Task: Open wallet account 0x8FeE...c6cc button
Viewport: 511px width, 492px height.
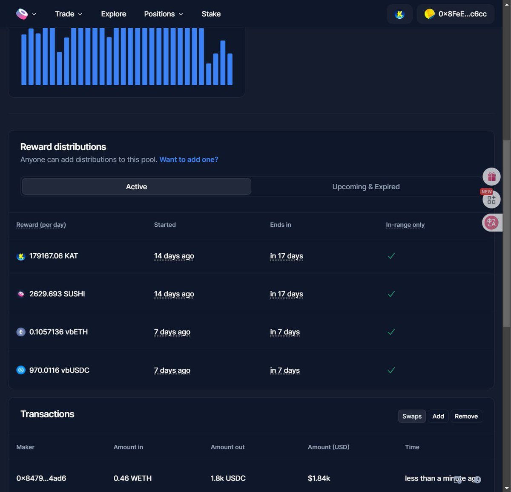Action: coord(456,14)
